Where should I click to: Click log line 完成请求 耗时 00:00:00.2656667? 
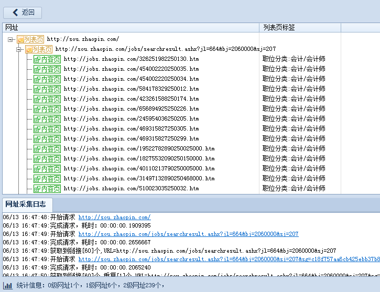pos(77,242)
